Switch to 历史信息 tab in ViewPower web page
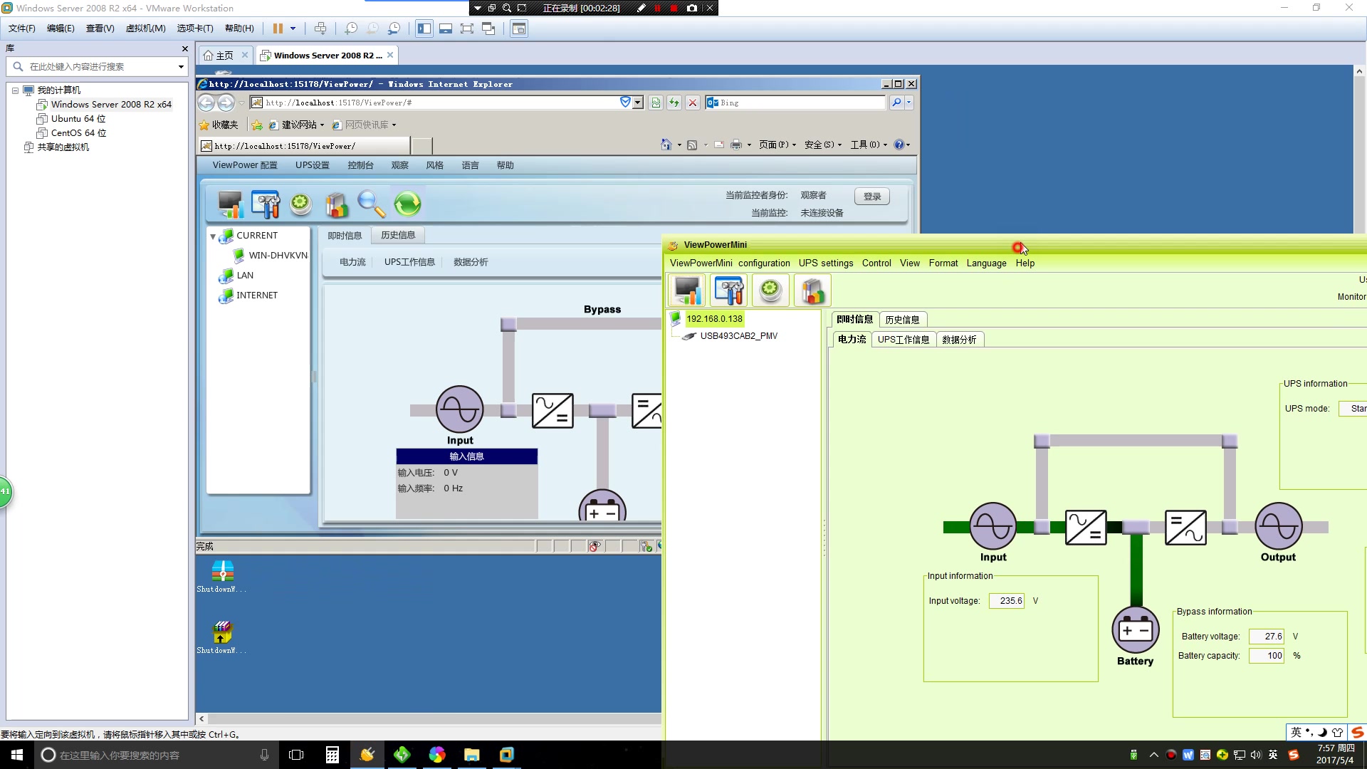 [x=398, y=235]
